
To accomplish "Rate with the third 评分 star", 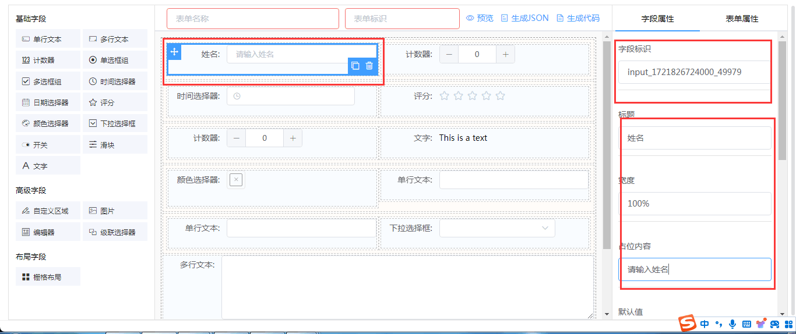I will pyautogui.click(x=473, y=96).
